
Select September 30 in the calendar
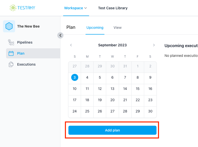[x=150, y=111]
